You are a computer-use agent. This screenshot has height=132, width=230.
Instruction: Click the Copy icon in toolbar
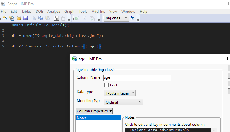(x=41, y=18)
